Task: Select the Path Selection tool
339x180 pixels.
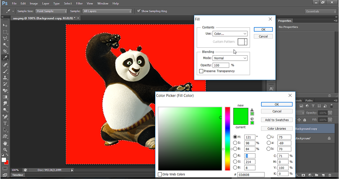Action: [5, 130]
